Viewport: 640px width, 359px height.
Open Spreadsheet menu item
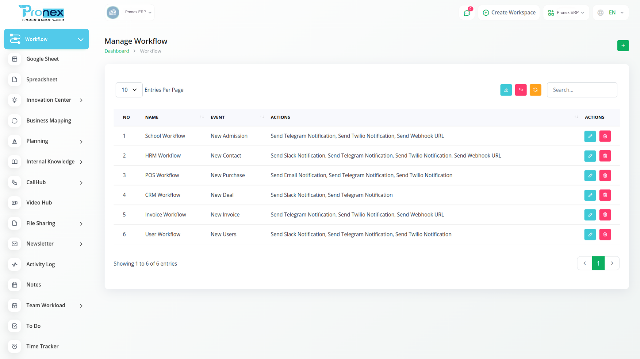click(42, 80)
